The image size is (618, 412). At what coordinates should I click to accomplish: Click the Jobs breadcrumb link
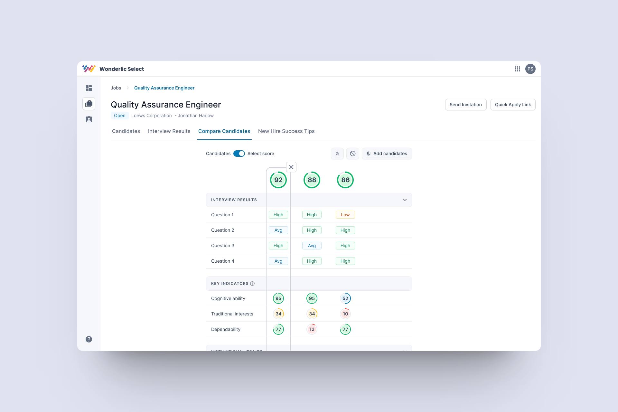tap(116, 88)
